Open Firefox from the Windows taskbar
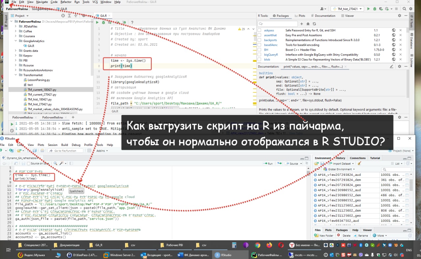 269,245
